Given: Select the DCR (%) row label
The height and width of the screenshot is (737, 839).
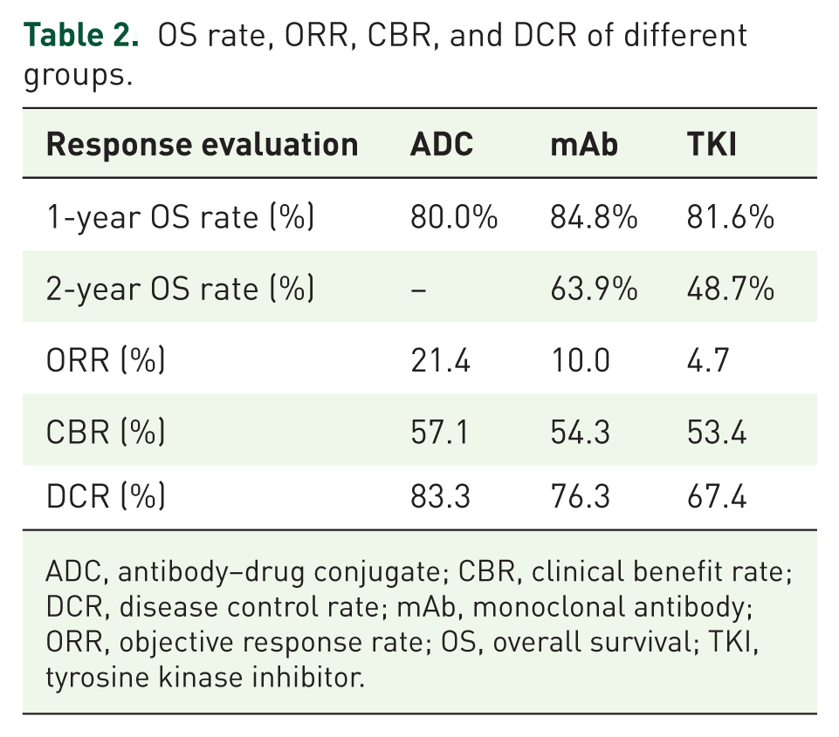Looking at the screenshot, I should click(106, 496).
